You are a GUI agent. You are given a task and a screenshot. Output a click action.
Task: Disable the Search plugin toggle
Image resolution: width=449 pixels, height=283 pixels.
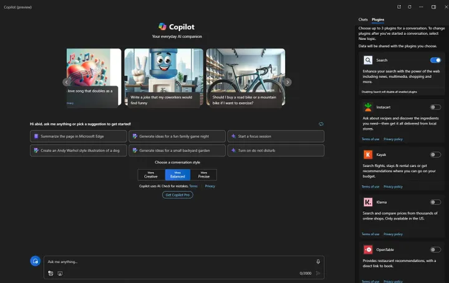(435, 60)
